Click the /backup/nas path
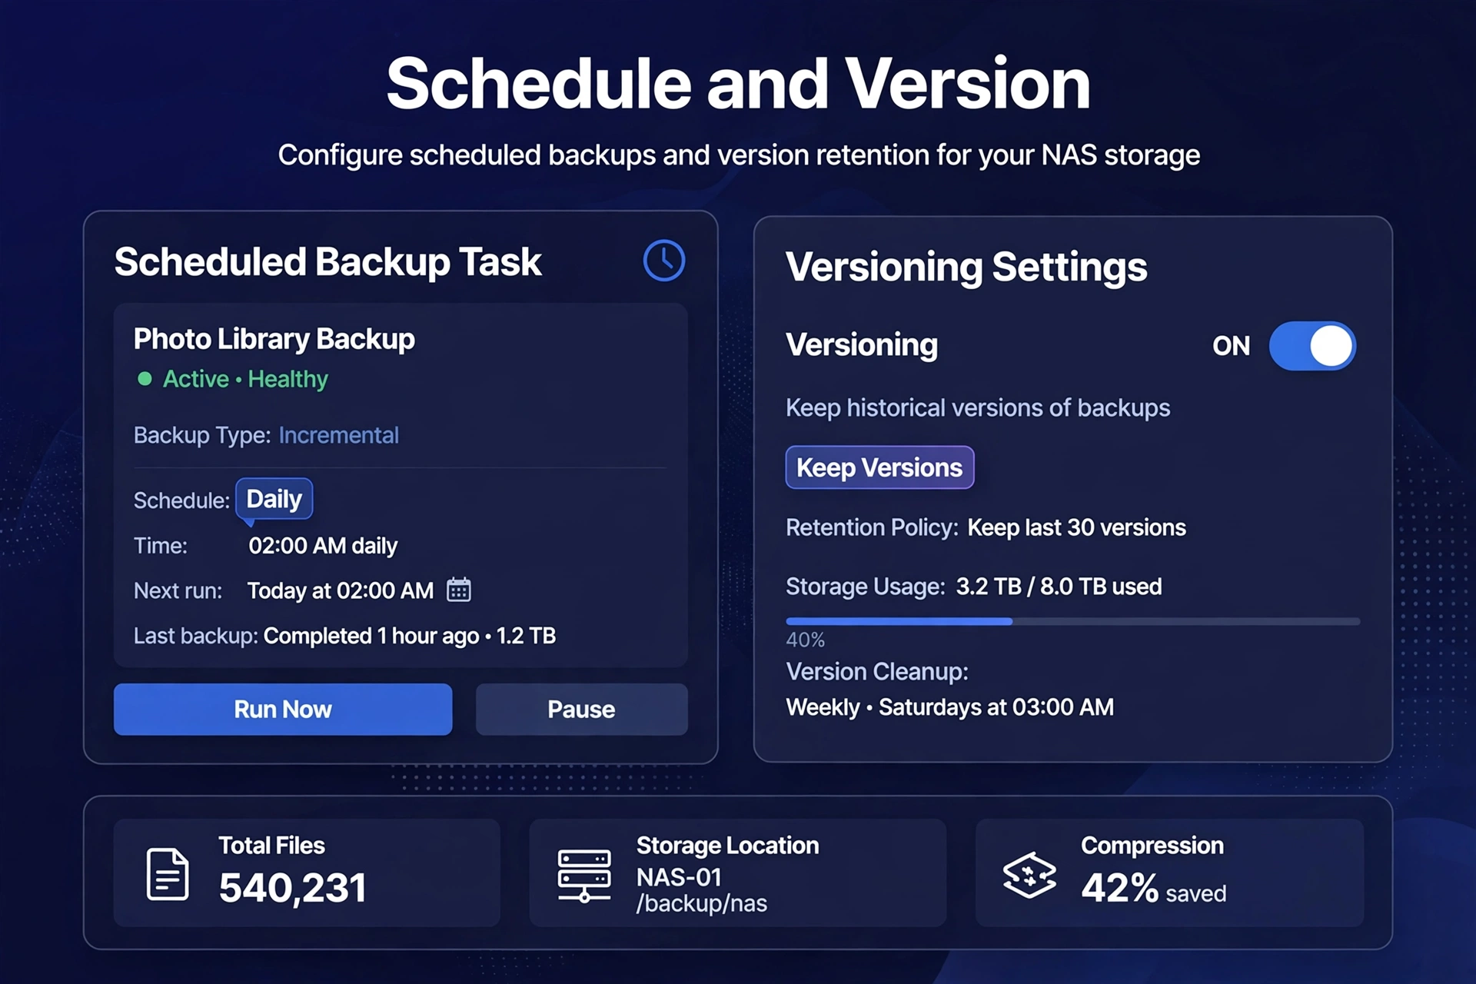 coord(701,903)
